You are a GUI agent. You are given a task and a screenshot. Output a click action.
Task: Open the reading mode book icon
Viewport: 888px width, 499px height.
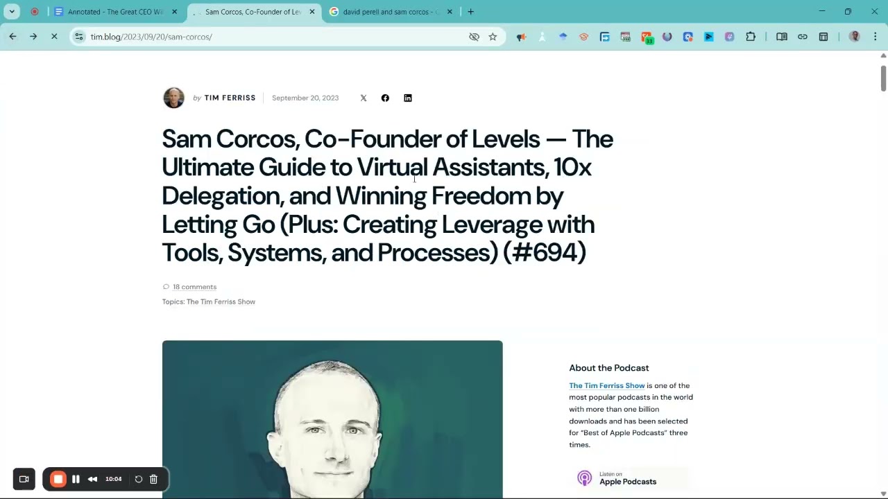782,37
